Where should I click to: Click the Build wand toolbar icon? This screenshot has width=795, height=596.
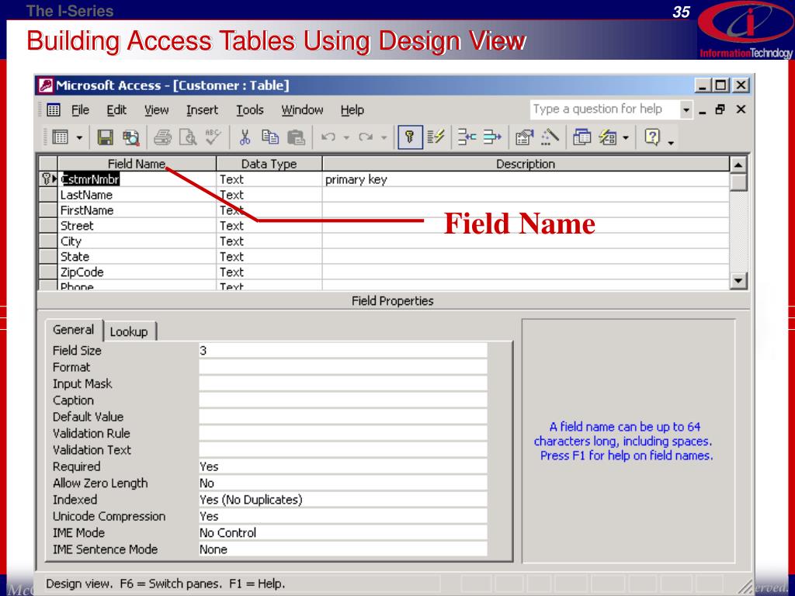pyautogui.click(x=550, y=137)
